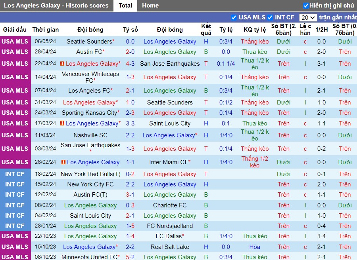
Task: Open Charlotte FC team link
Action: (x=170, y=205)
